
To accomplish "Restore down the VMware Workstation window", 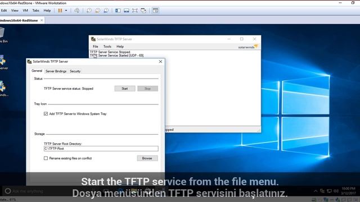I will [x=353, y=3].
